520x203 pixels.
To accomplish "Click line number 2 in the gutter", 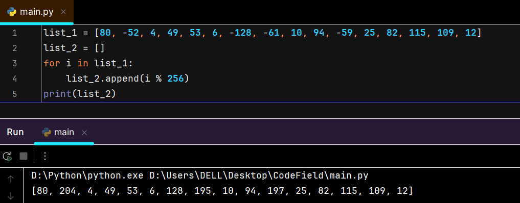I will 14,48.
